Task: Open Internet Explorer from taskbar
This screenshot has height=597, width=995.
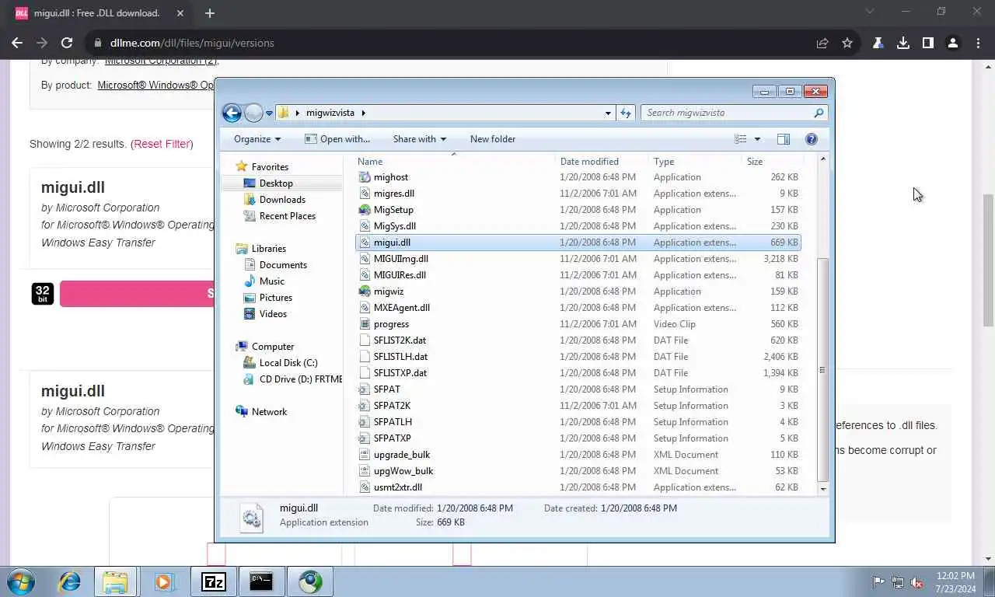Action: [x=70, y=581]
